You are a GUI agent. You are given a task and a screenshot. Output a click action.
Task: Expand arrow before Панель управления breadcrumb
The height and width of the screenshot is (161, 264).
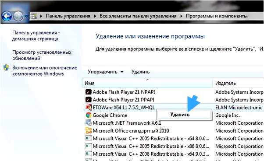pyautogui.click(x=41, y=16)
